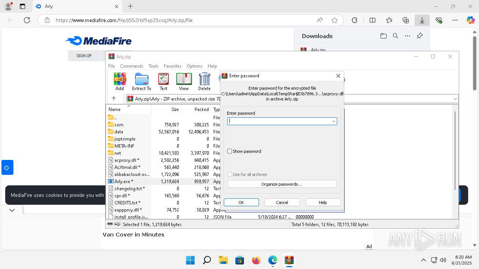
Task: Click WinRAR taskbar icon
Action: 289,260
